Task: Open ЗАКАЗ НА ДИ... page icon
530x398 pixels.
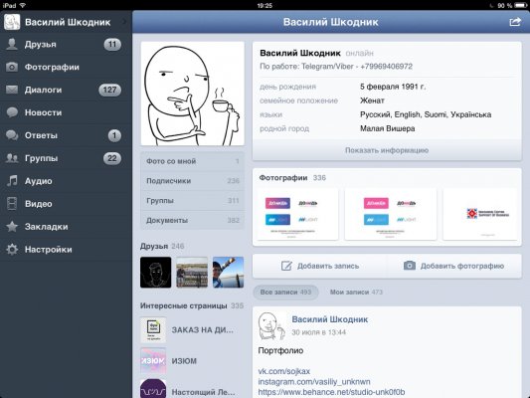Action: [x=153, y=329]
